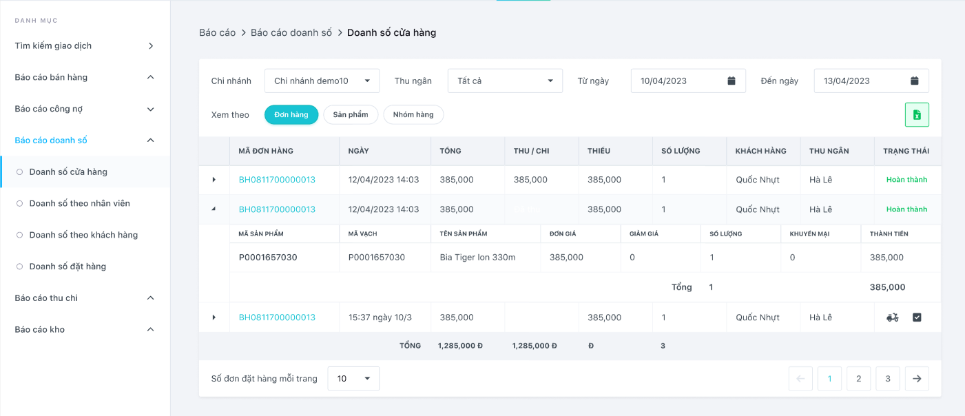This screenshot has width=965, height=416.
Task: Go to next page arrow
Action: (x=917, y=378)
